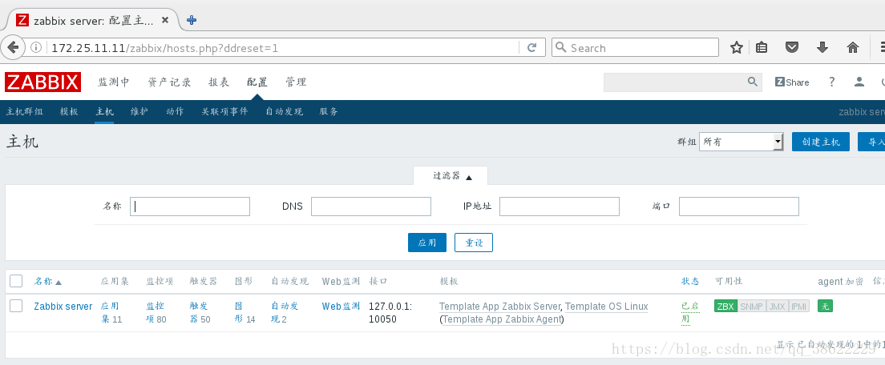The height and width of the screenshot is (365, 885).
Task: Click the SNMP availability badge
Action: click(x=751, y=307)
